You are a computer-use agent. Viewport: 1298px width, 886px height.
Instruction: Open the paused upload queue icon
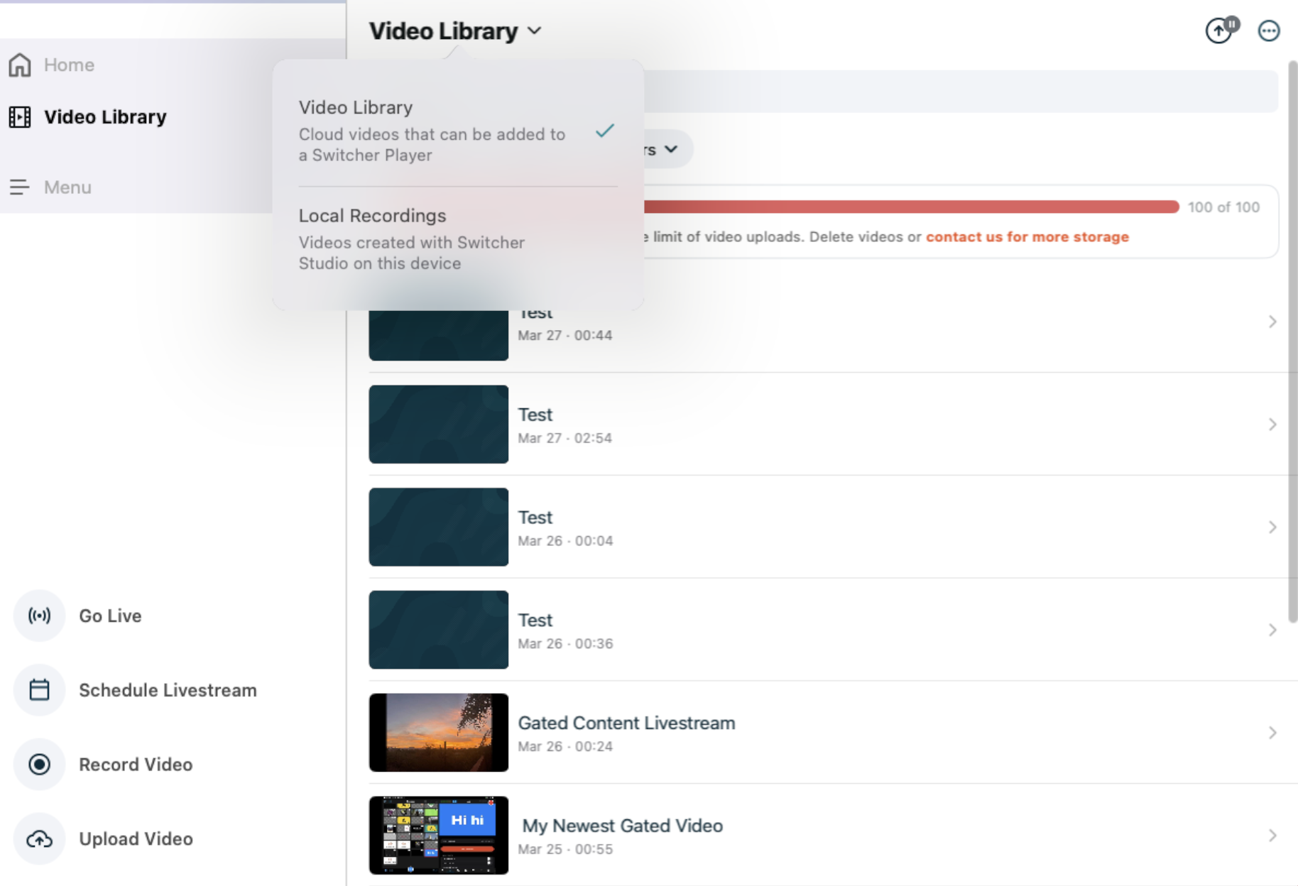pyautogui.click(x=1221, y=31)
